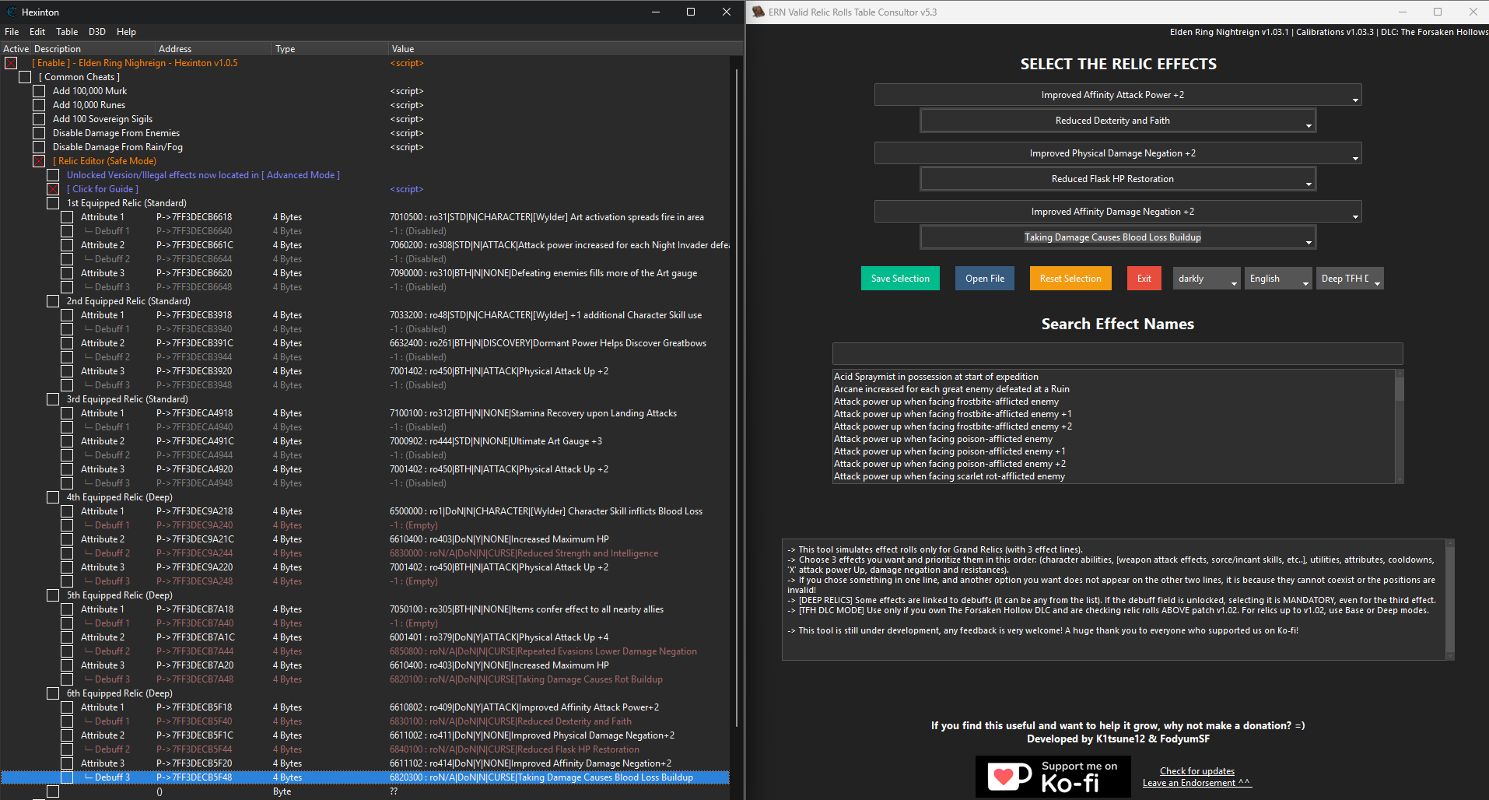The width and height of the screenshot is (1489, 800).
Task: Click the ERN Relic Consultor title icon
Action: tap(758, 12)
